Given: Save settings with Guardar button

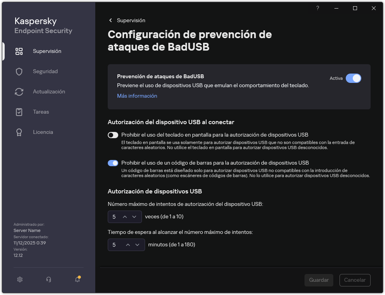Looking at the screenshot, I should click(x=318, y=280).
